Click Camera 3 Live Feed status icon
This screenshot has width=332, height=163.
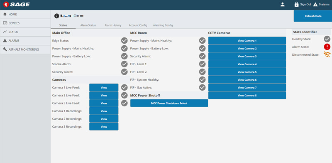click(x=124, y=103)
